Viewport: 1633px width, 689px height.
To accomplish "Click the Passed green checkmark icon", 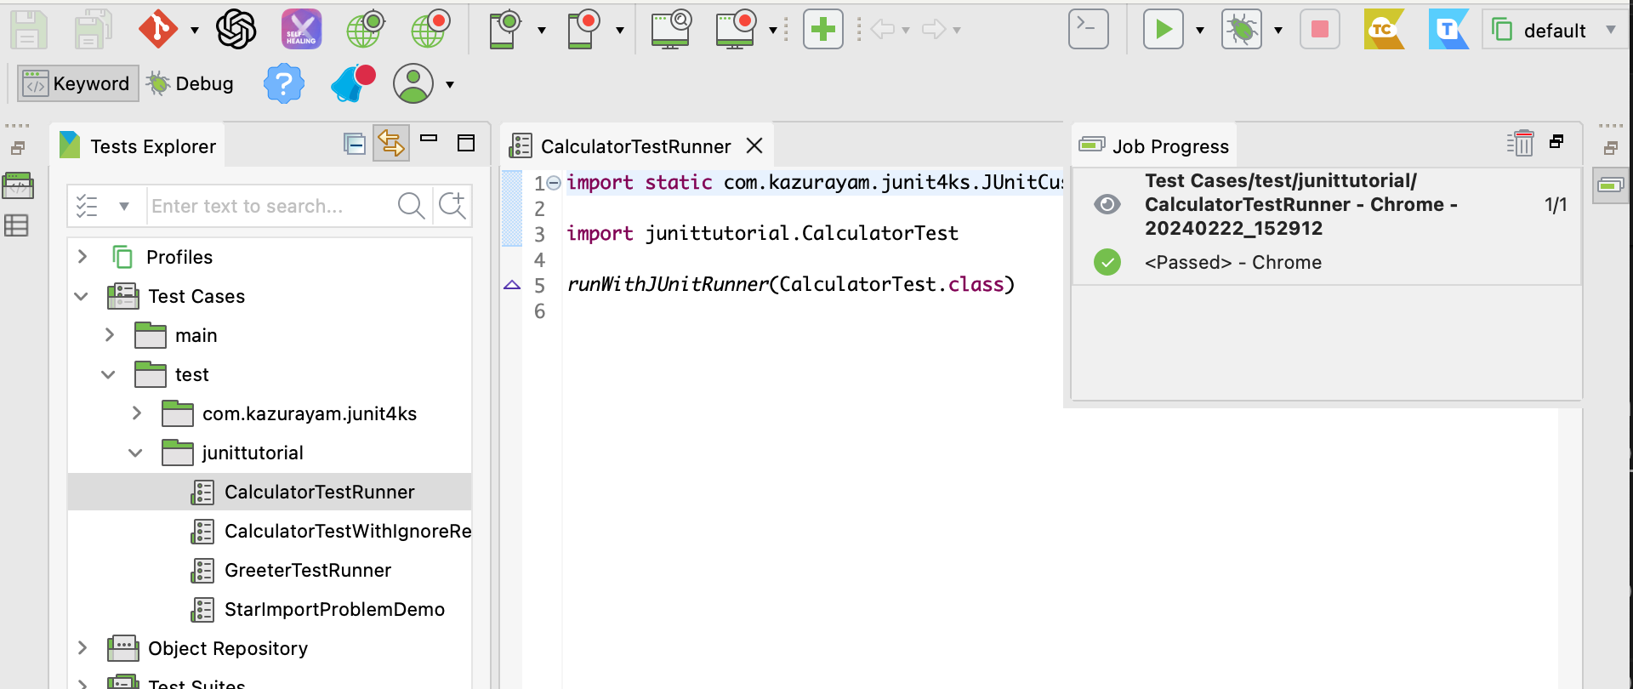I will click(1107, 262).
